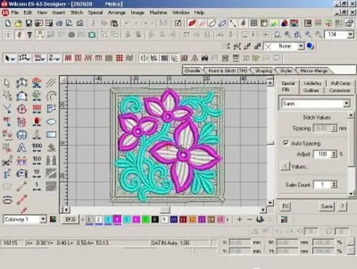
Task: Select the Lettering 'A' tool
Action: point(22,148)
